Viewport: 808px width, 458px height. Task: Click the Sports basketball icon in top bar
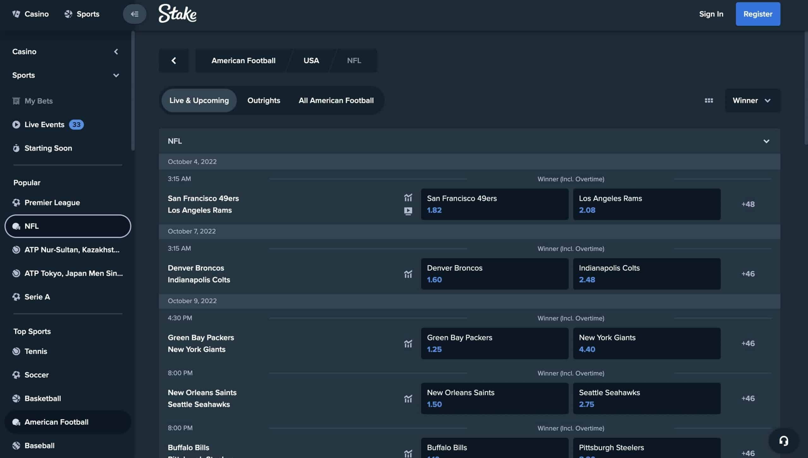(x=68, y=14)
